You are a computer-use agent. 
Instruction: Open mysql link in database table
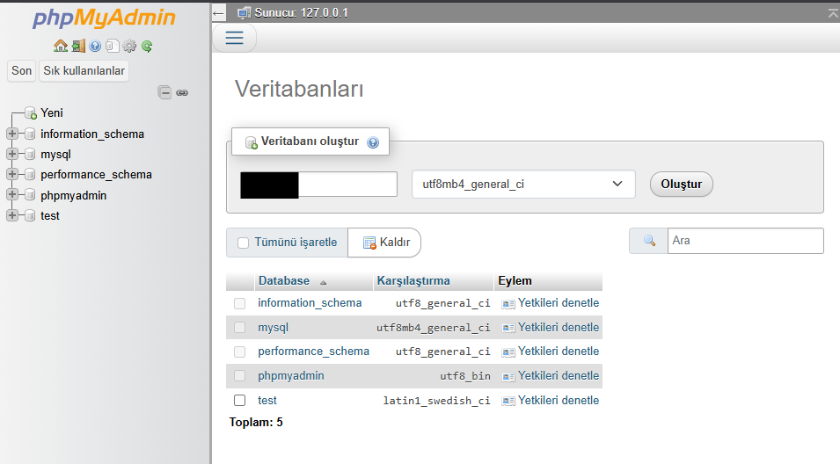coord(273,328)
